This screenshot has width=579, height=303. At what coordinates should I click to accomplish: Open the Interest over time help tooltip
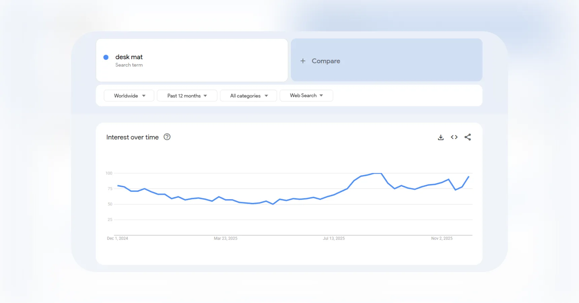(x=167, y=137)
